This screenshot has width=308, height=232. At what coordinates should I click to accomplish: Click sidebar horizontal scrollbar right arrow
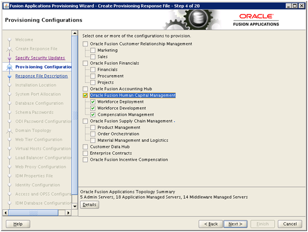click(x=68, y=212)
